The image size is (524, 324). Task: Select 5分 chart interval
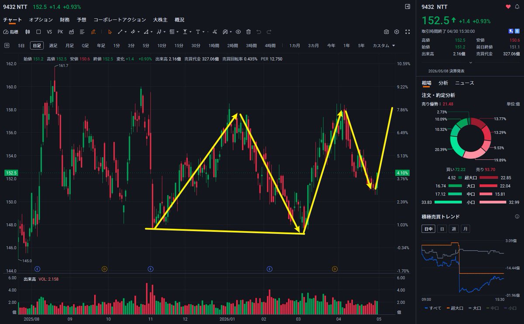[145, 45]
